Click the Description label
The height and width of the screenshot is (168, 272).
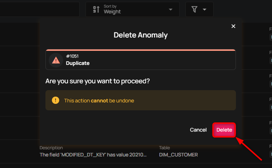coord(51,148)
